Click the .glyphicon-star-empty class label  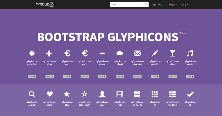(85, 103)
